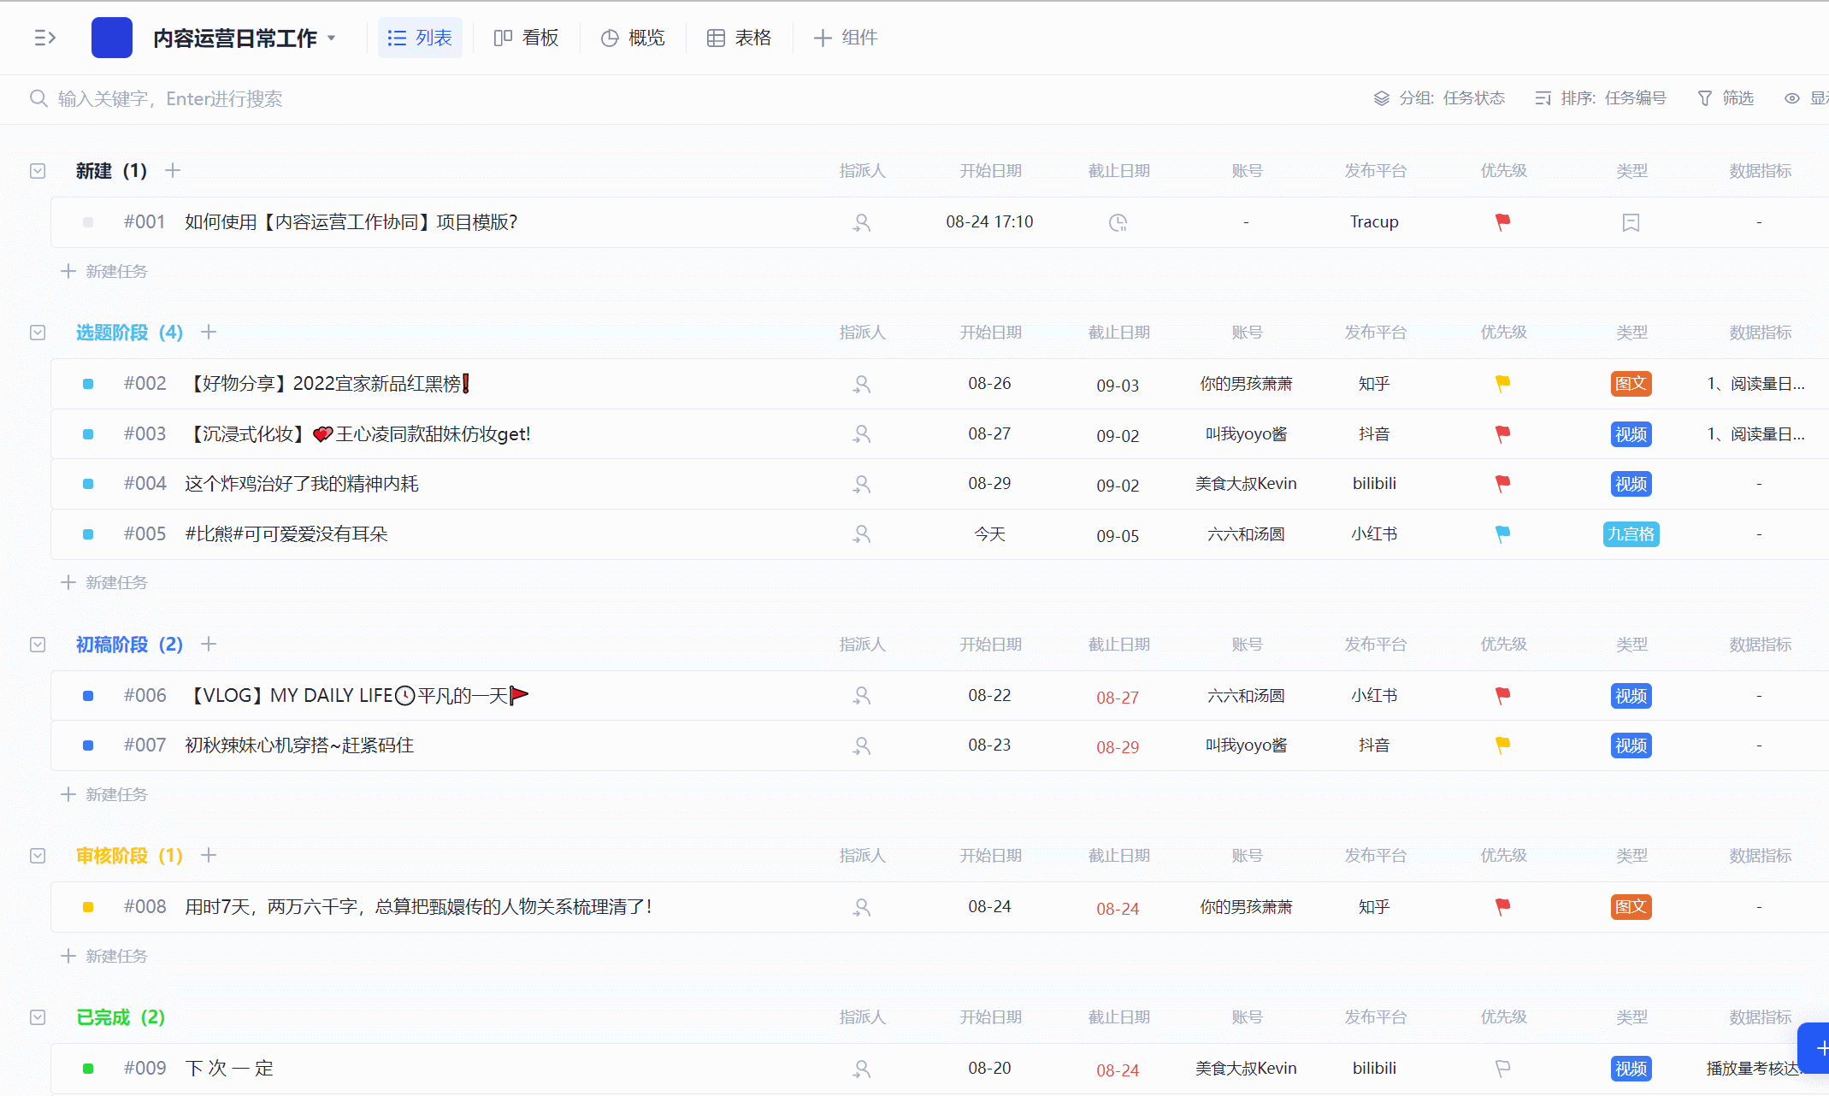The height and width of the screenshot is (1096, 1829).
Task: Expand the sidebar with the menu toggle icon
Action: point(44,38)
